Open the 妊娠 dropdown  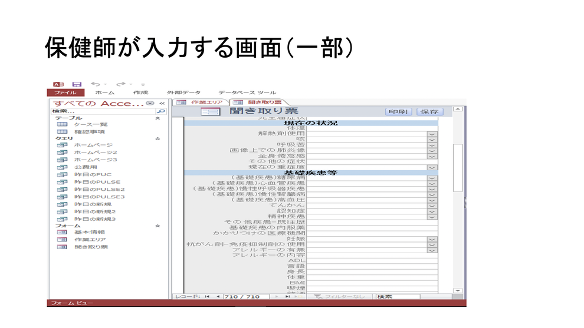click(x=432, y=239)
